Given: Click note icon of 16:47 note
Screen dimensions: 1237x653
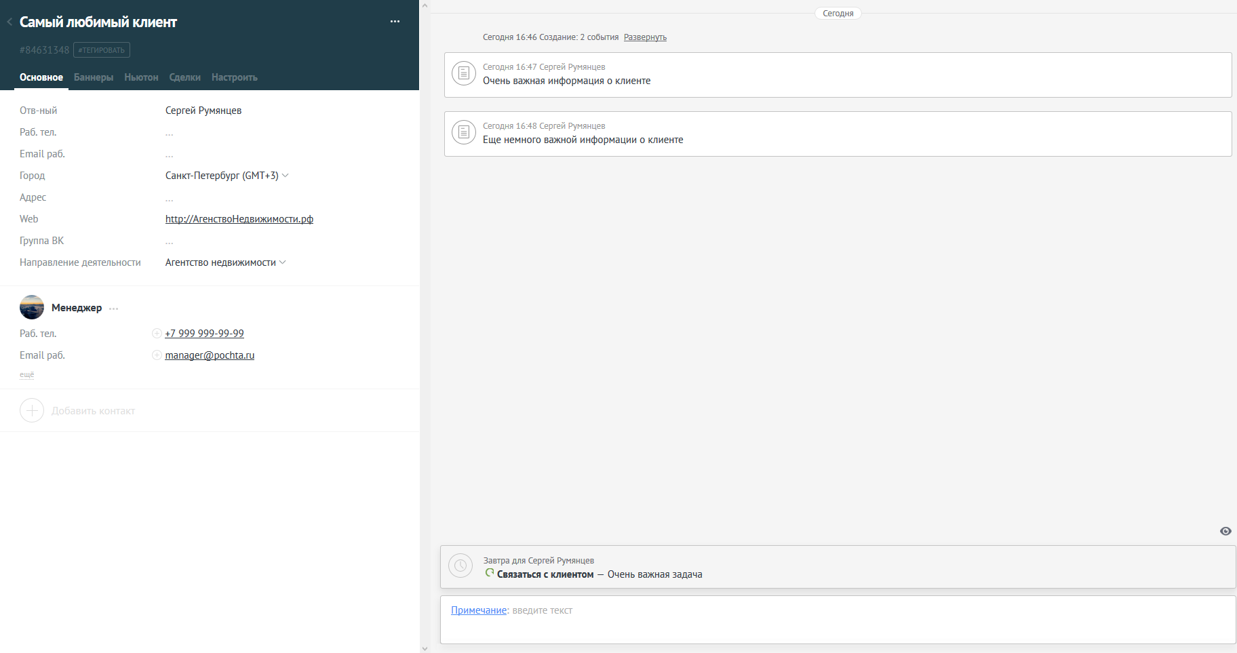Looking at the screenshot, I should (464, 73).
